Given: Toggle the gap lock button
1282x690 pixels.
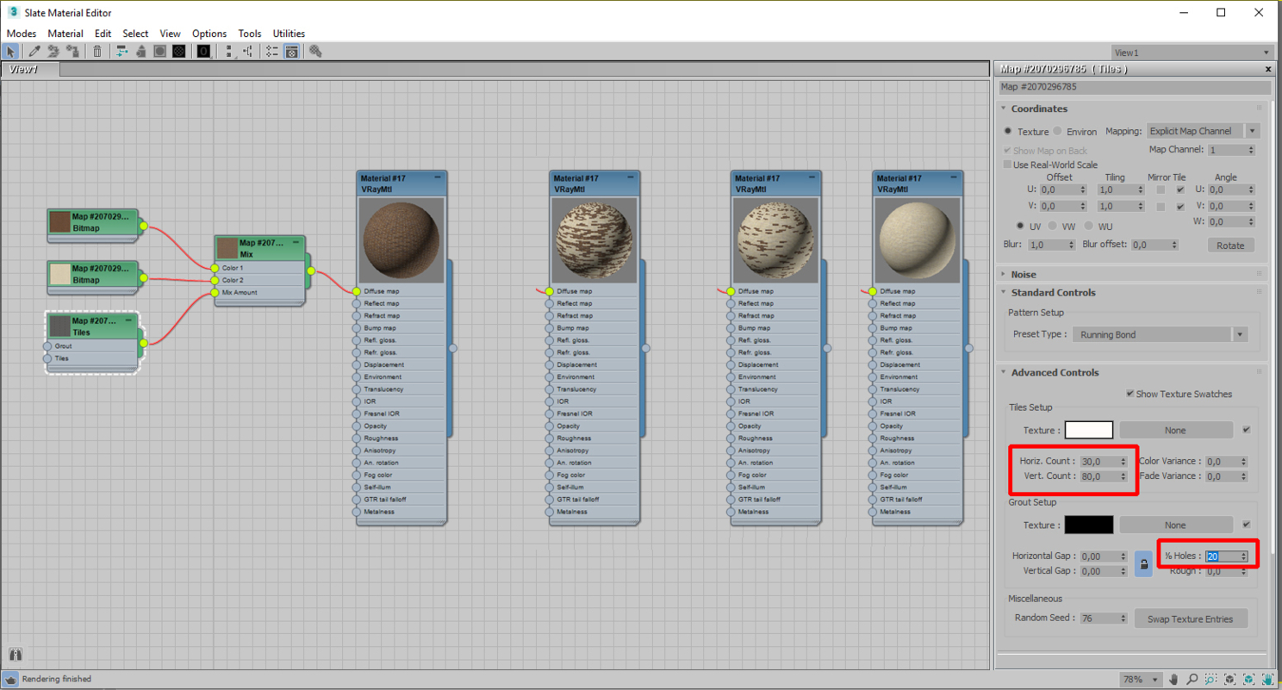Looking at the screenshot, I should 1143,564.
